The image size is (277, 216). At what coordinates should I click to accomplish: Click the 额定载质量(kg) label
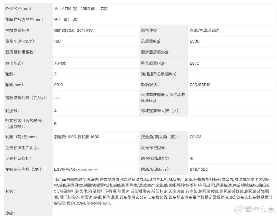click(155, 52)
